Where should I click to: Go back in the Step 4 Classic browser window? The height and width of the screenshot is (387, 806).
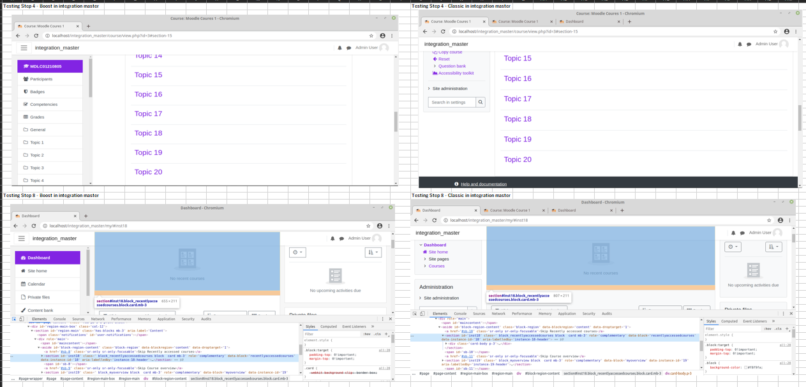pos(425,31)
